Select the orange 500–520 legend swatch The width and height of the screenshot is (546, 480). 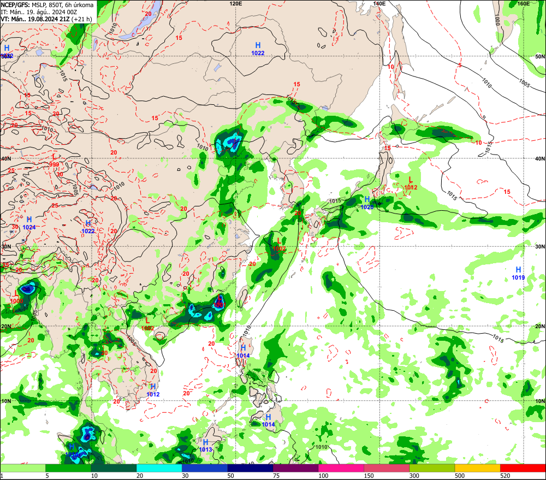coord(477,468)
